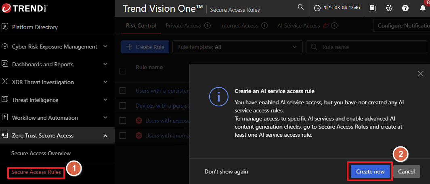This screenshot has width=430, height=184.
Task: Select the Risk Control tab
Action: pyautogui.click(x=141, y=25)
